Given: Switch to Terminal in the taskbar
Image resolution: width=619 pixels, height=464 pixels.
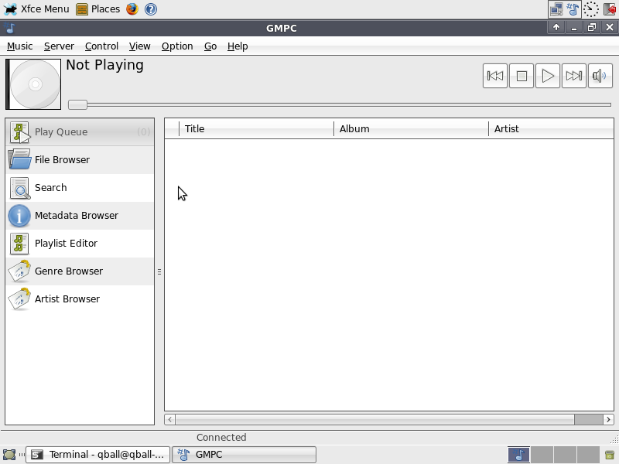Looking at the screenshot, I should pyautogui.click(x=98, y=455).
